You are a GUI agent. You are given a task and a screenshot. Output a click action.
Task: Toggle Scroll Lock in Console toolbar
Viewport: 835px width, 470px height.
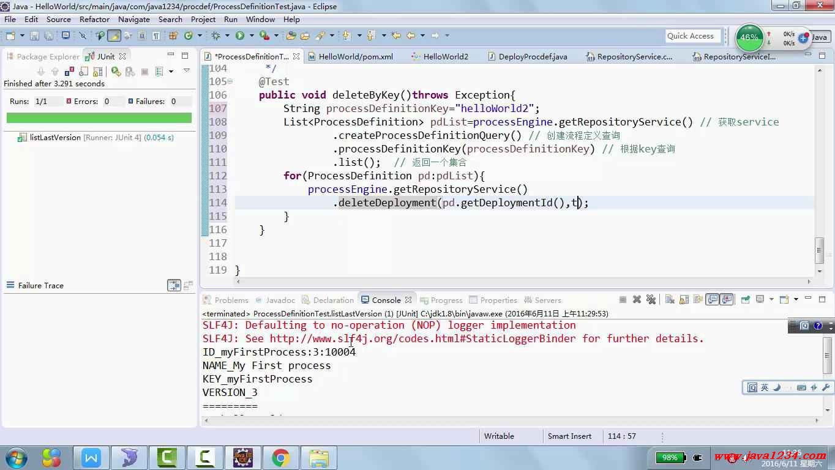tap(684, 299)
